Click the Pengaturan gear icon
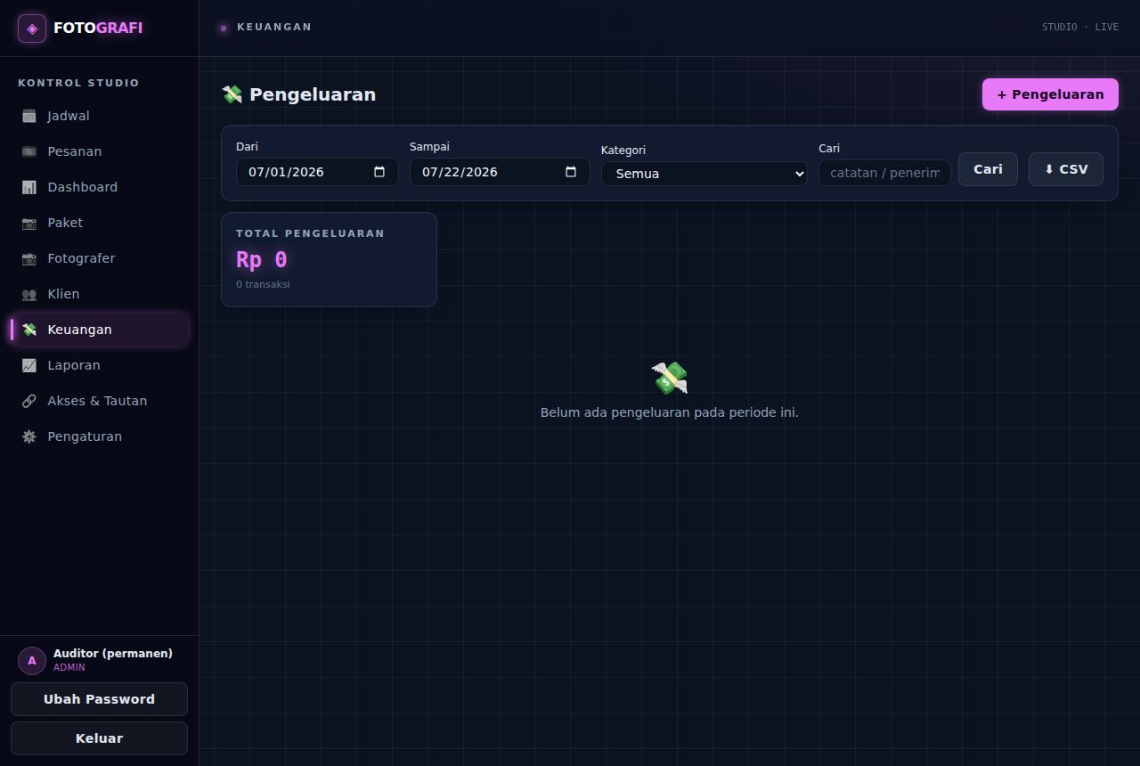 [x=29, y=436]
